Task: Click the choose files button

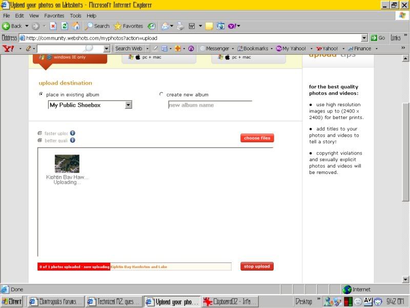Action: point(257,138)
